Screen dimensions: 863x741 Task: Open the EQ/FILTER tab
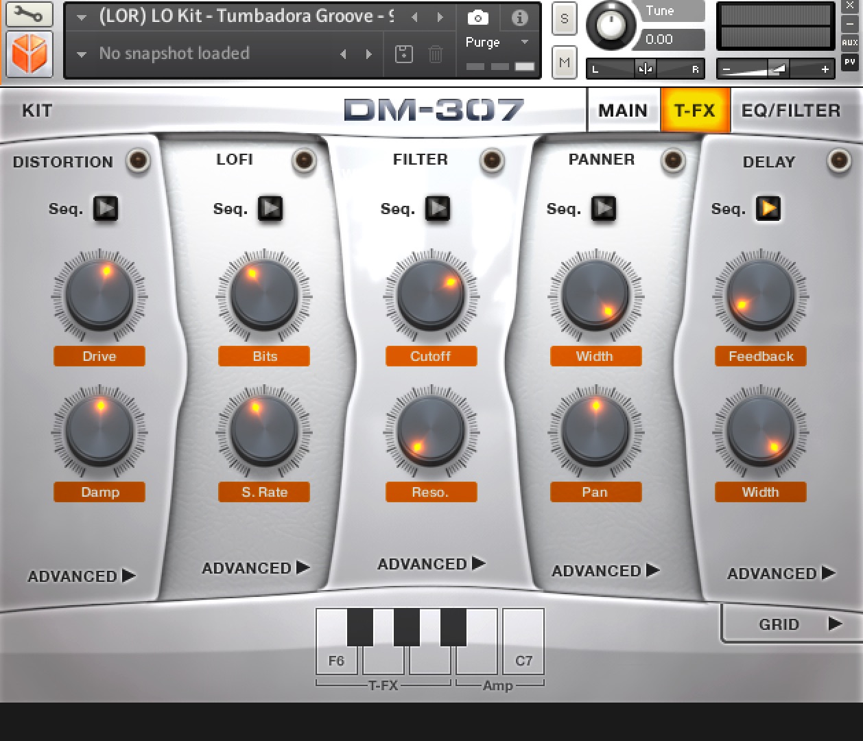(790, 110)
